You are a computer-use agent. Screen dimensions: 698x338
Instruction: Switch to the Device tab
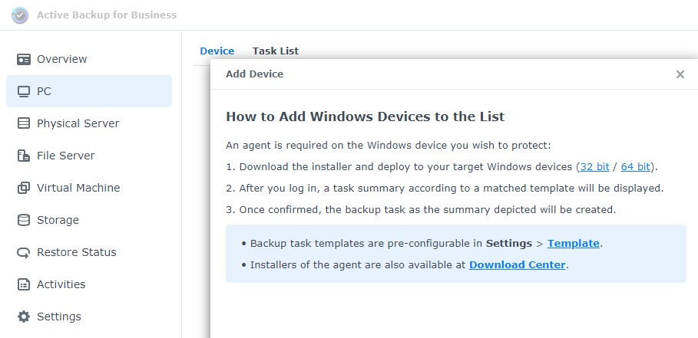217,51
